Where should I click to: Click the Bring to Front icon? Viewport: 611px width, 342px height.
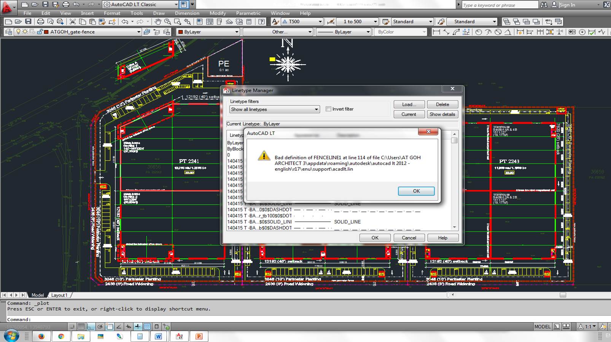coord(507,22)
